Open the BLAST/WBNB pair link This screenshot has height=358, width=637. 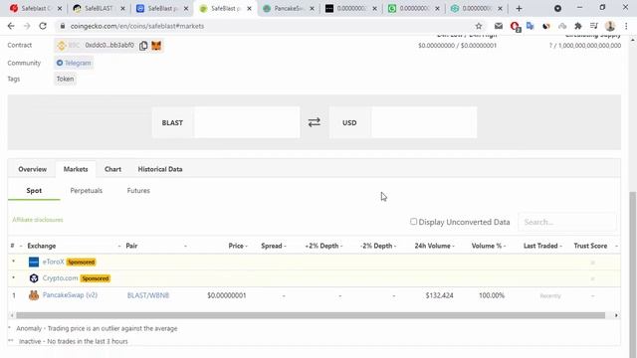tap(148, 295)
